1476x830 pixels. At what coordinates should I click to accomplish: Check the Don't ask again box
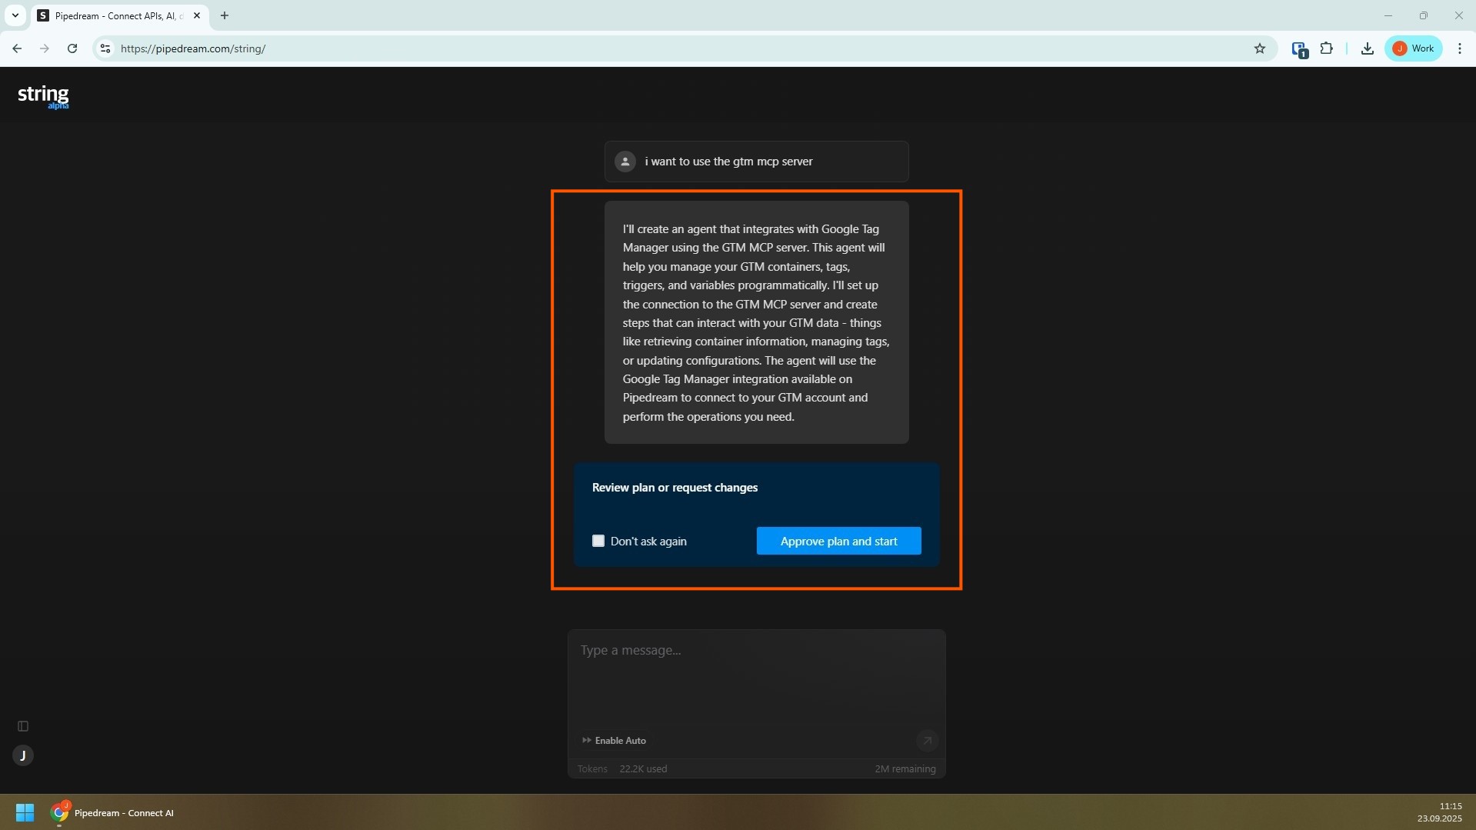598,541
